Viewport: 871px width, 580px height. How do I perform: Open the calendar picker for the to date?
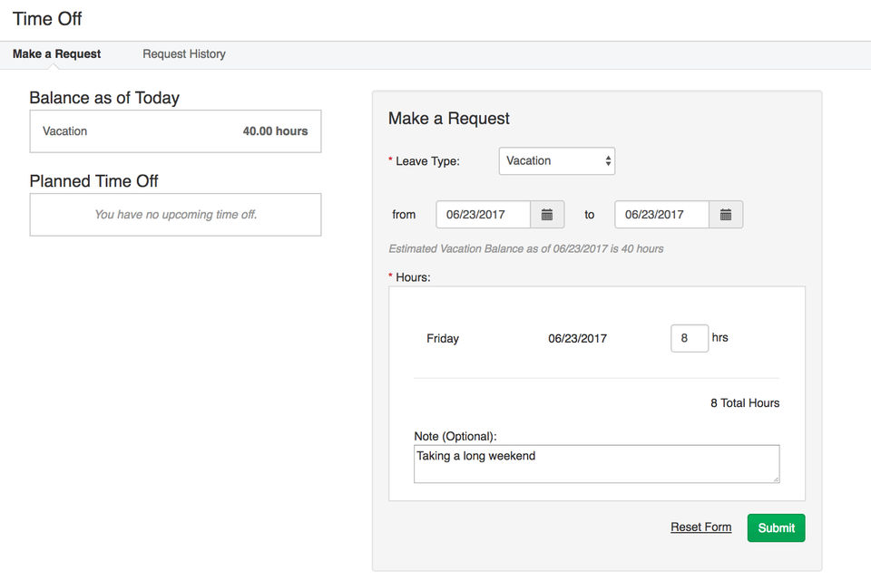click(726, 215)
